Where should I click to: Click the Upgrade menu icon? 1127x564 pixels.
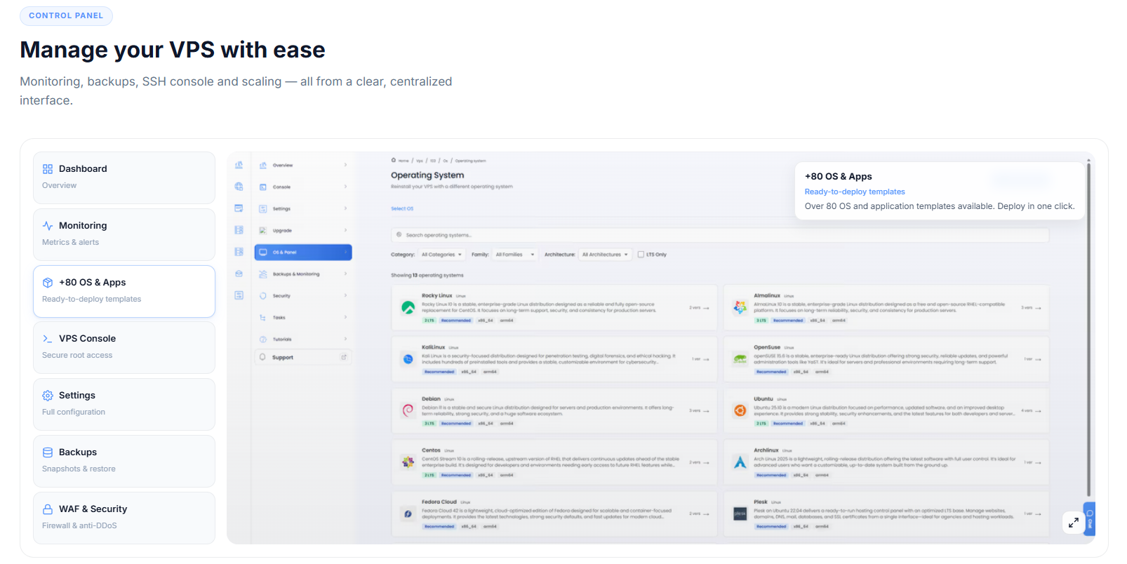pos(263,231)
